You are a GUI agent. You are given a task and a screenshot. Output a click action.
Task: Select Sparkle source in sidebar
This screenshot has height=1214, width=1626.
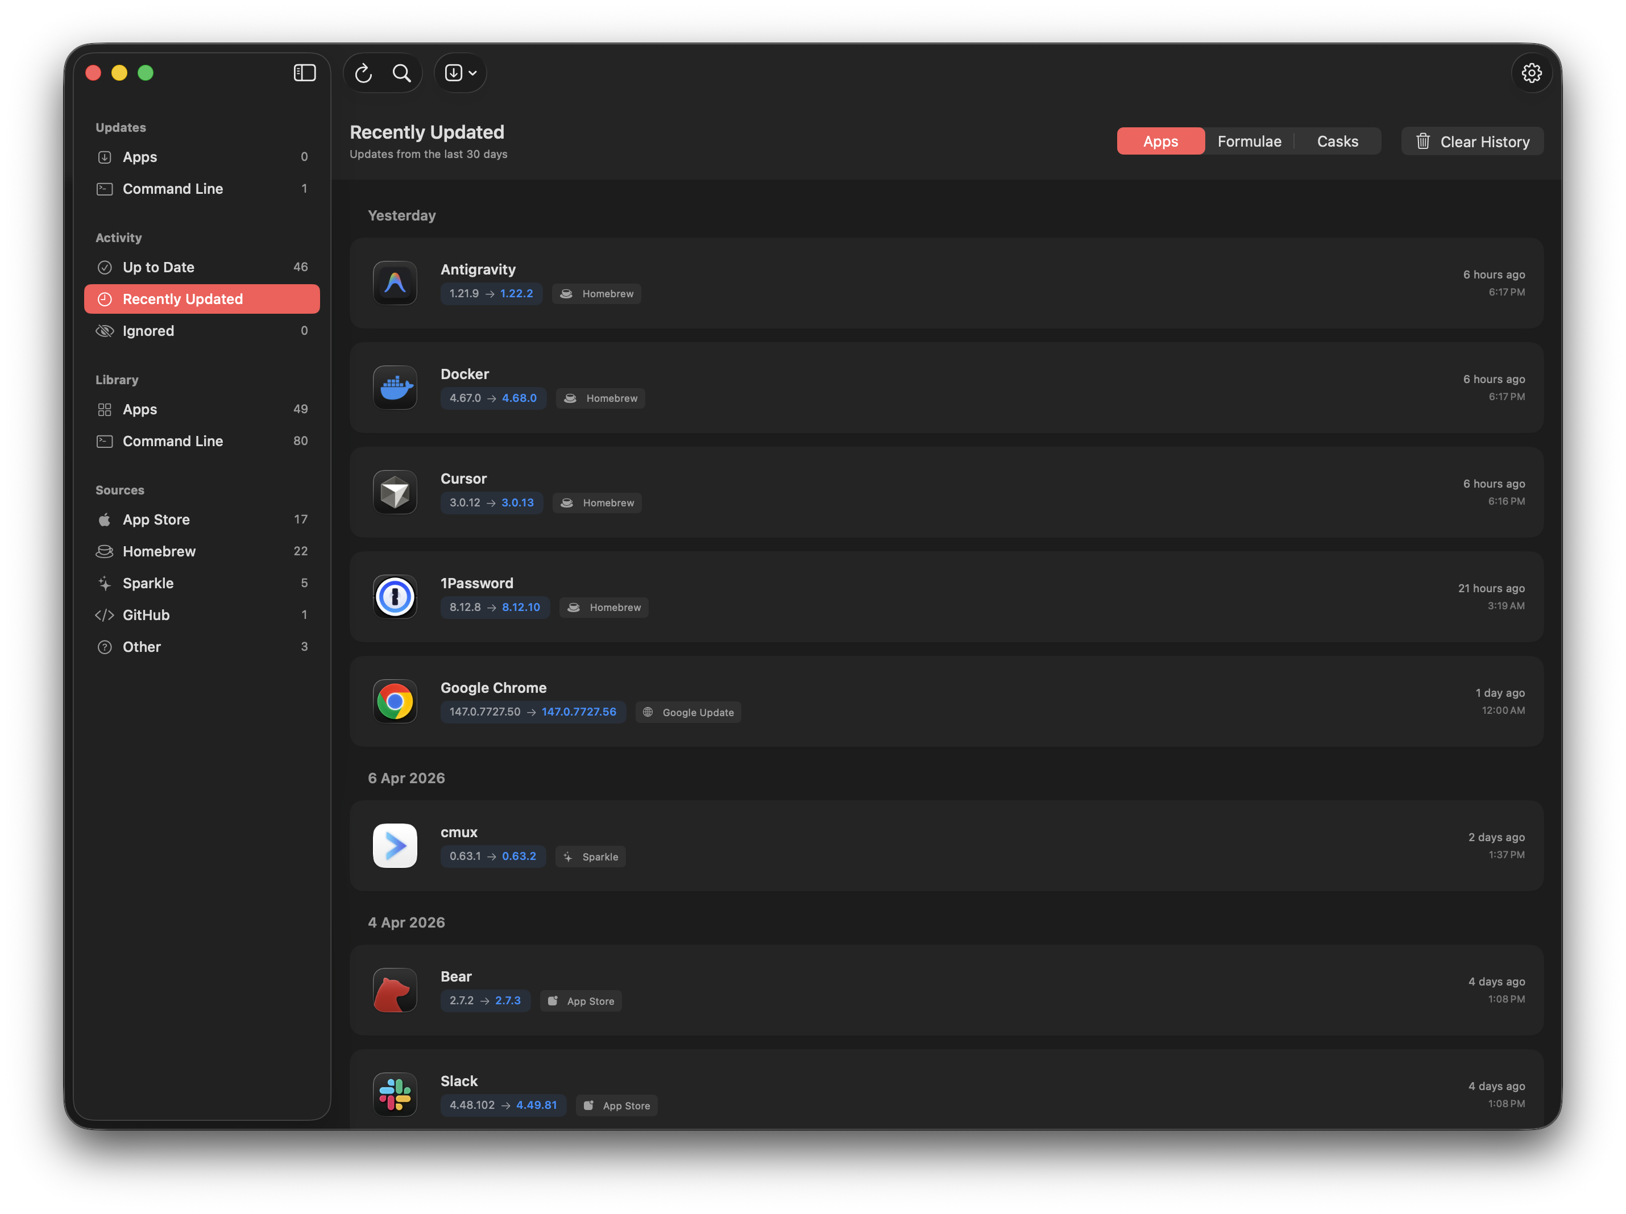tap(148, 583)
